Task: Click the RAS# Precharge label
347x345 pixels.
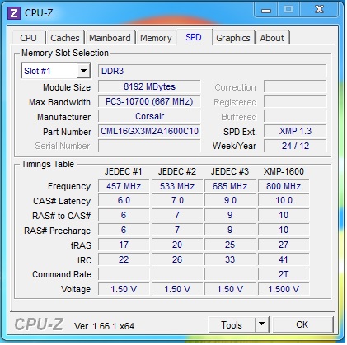Action: point(57,231)
